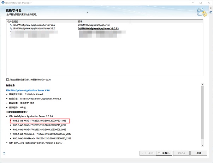Open help via the question mark icon
Image resolution: width=213 pixels, height=163 pixels.
(4, 153)
